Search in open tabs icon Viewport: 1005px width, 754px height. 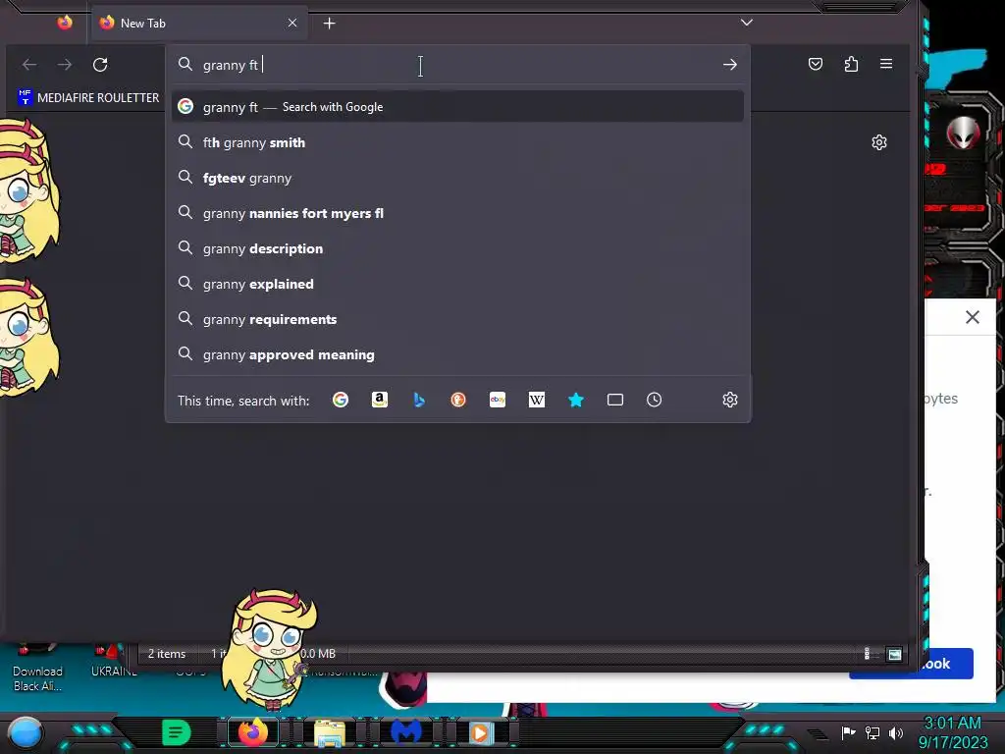pyautogui.click(x=615, y=401)
